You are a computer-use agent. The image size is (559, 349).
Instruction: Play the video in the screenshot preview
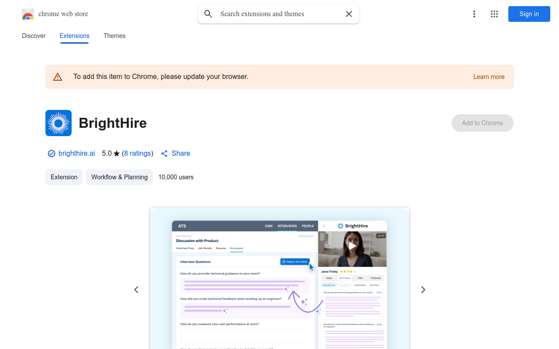[x=352, y=246]
